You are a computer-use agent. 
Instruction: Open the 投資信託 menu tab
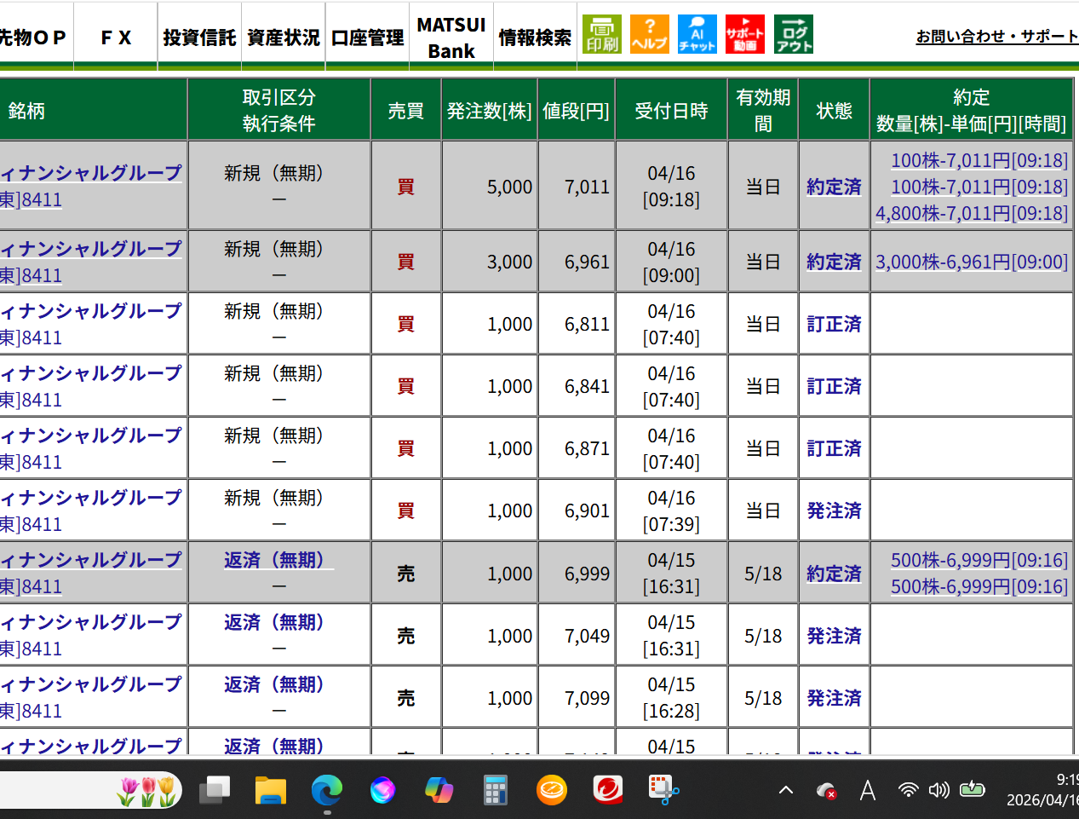[199, 37]
